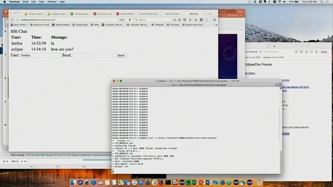This screenshot has height=187, width=333.
Task: Bookmark this page with the star icon
Action: click(x=175, y=20)
